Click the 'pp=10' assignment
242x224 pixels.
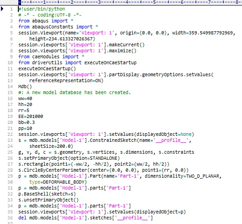pos(25,129)
